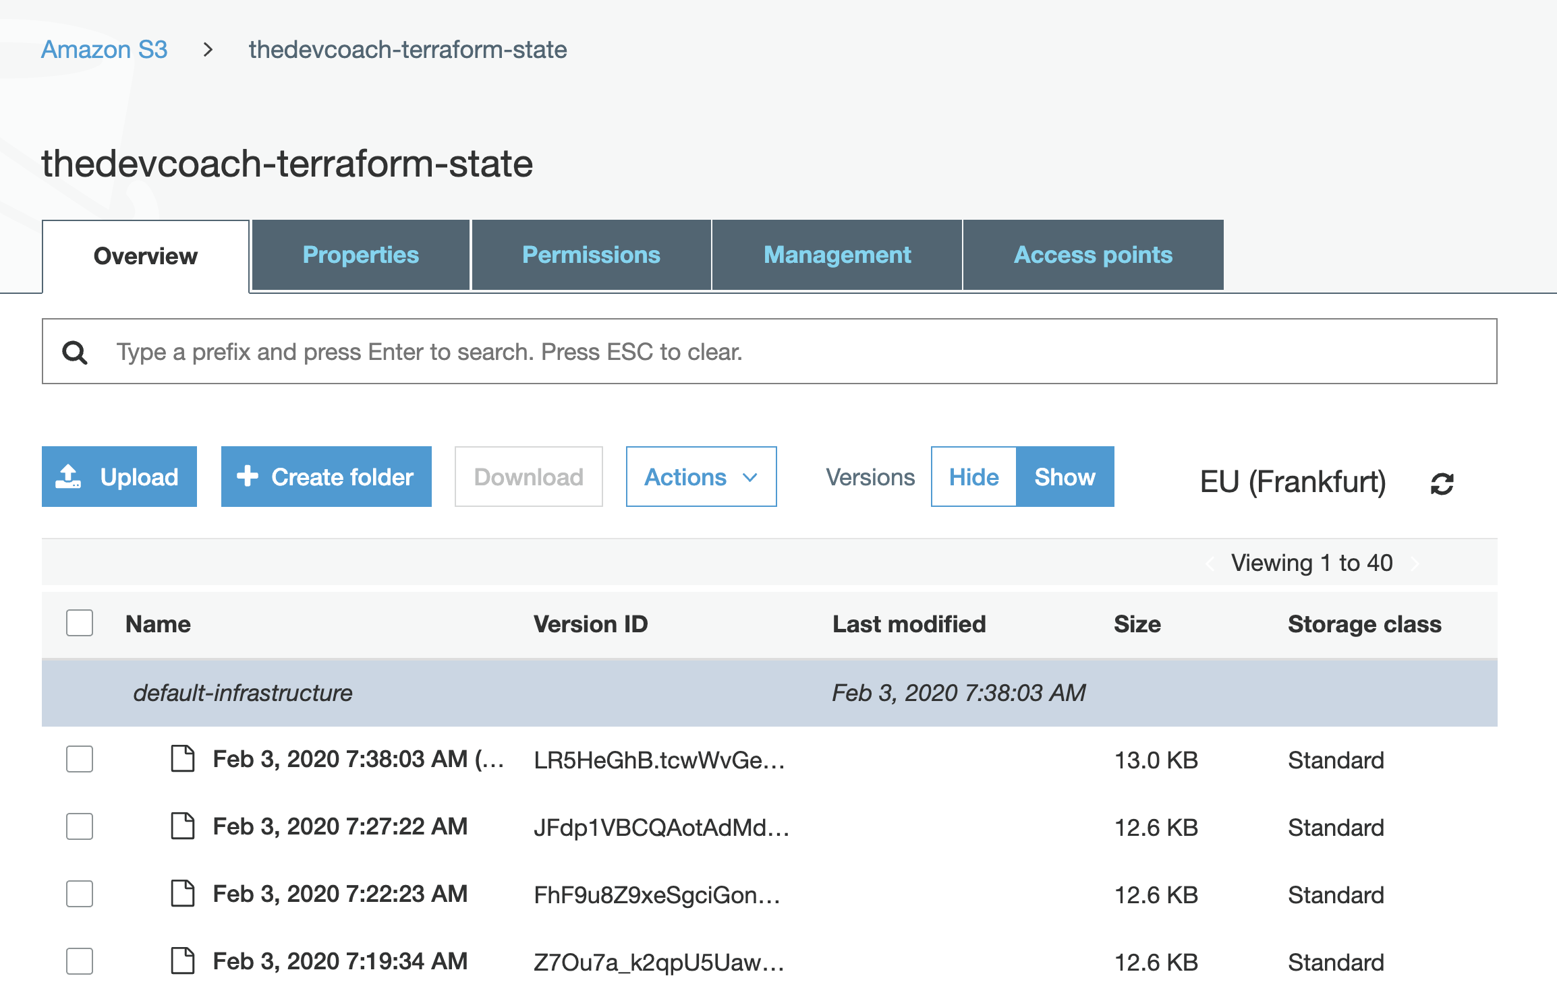This screenshot has width=1557, height=1003.
Task: Show object versions using the Show toggle
Action: (x=1065, y=477)
